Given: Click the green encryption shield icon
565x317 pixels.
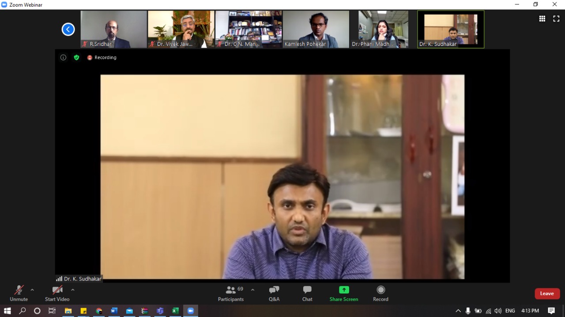Looking at the screenshot, I should pyautogui.click(x=76, y=57).
